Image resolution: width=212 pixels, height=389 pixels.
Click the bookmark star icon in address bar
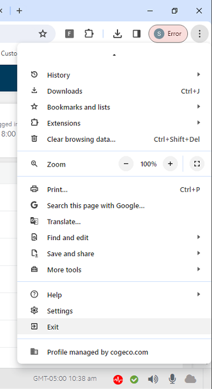point(43,34)
